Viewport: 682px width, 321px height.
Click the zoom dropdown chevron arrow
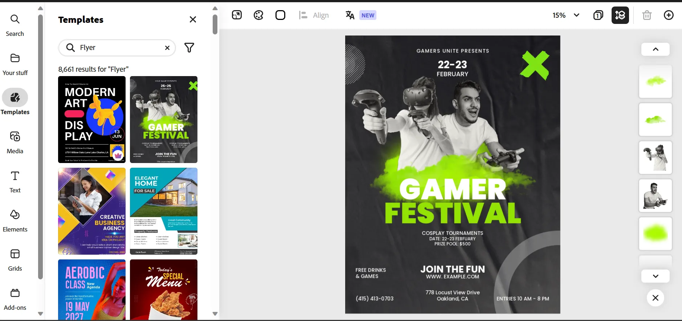coord(576,15)
